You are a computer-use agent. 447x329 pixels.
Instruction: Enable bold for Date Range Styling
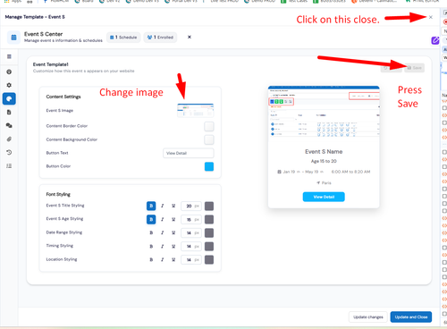[x=151, y=232]
